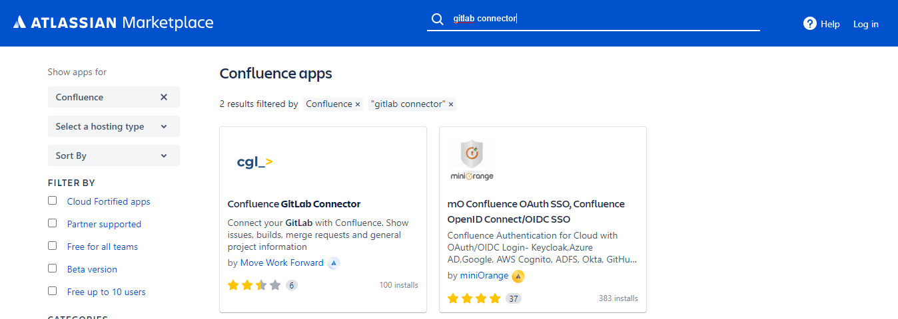This screenshot has width=898, height=319.
Task: Click the Atlassian Marketplace logo
Action: pyautogui.click(x=113, y=23)
